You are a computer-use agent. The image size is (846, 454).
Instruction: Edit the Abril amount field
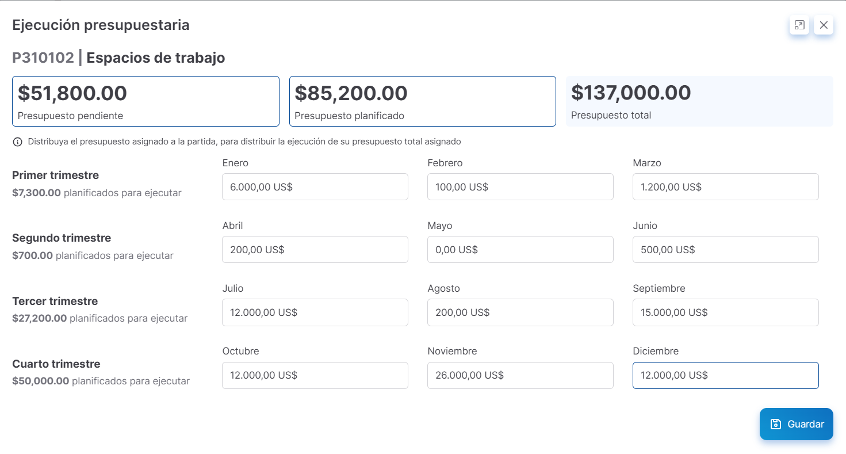tap(315, 250)
